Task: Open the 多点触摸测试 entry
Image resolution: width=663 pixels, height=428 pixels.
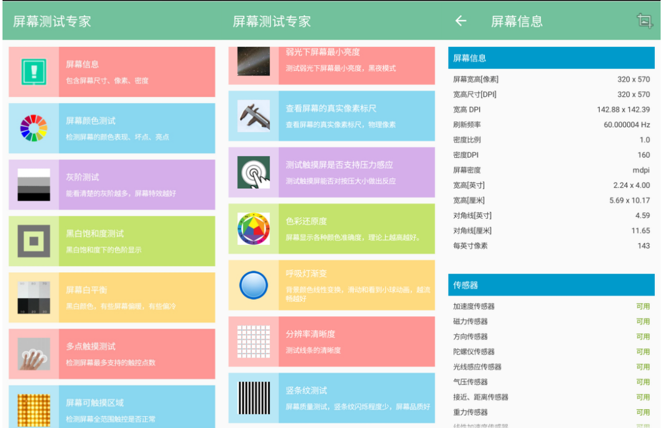Action: pyautogui.click(x=112, y=354)
